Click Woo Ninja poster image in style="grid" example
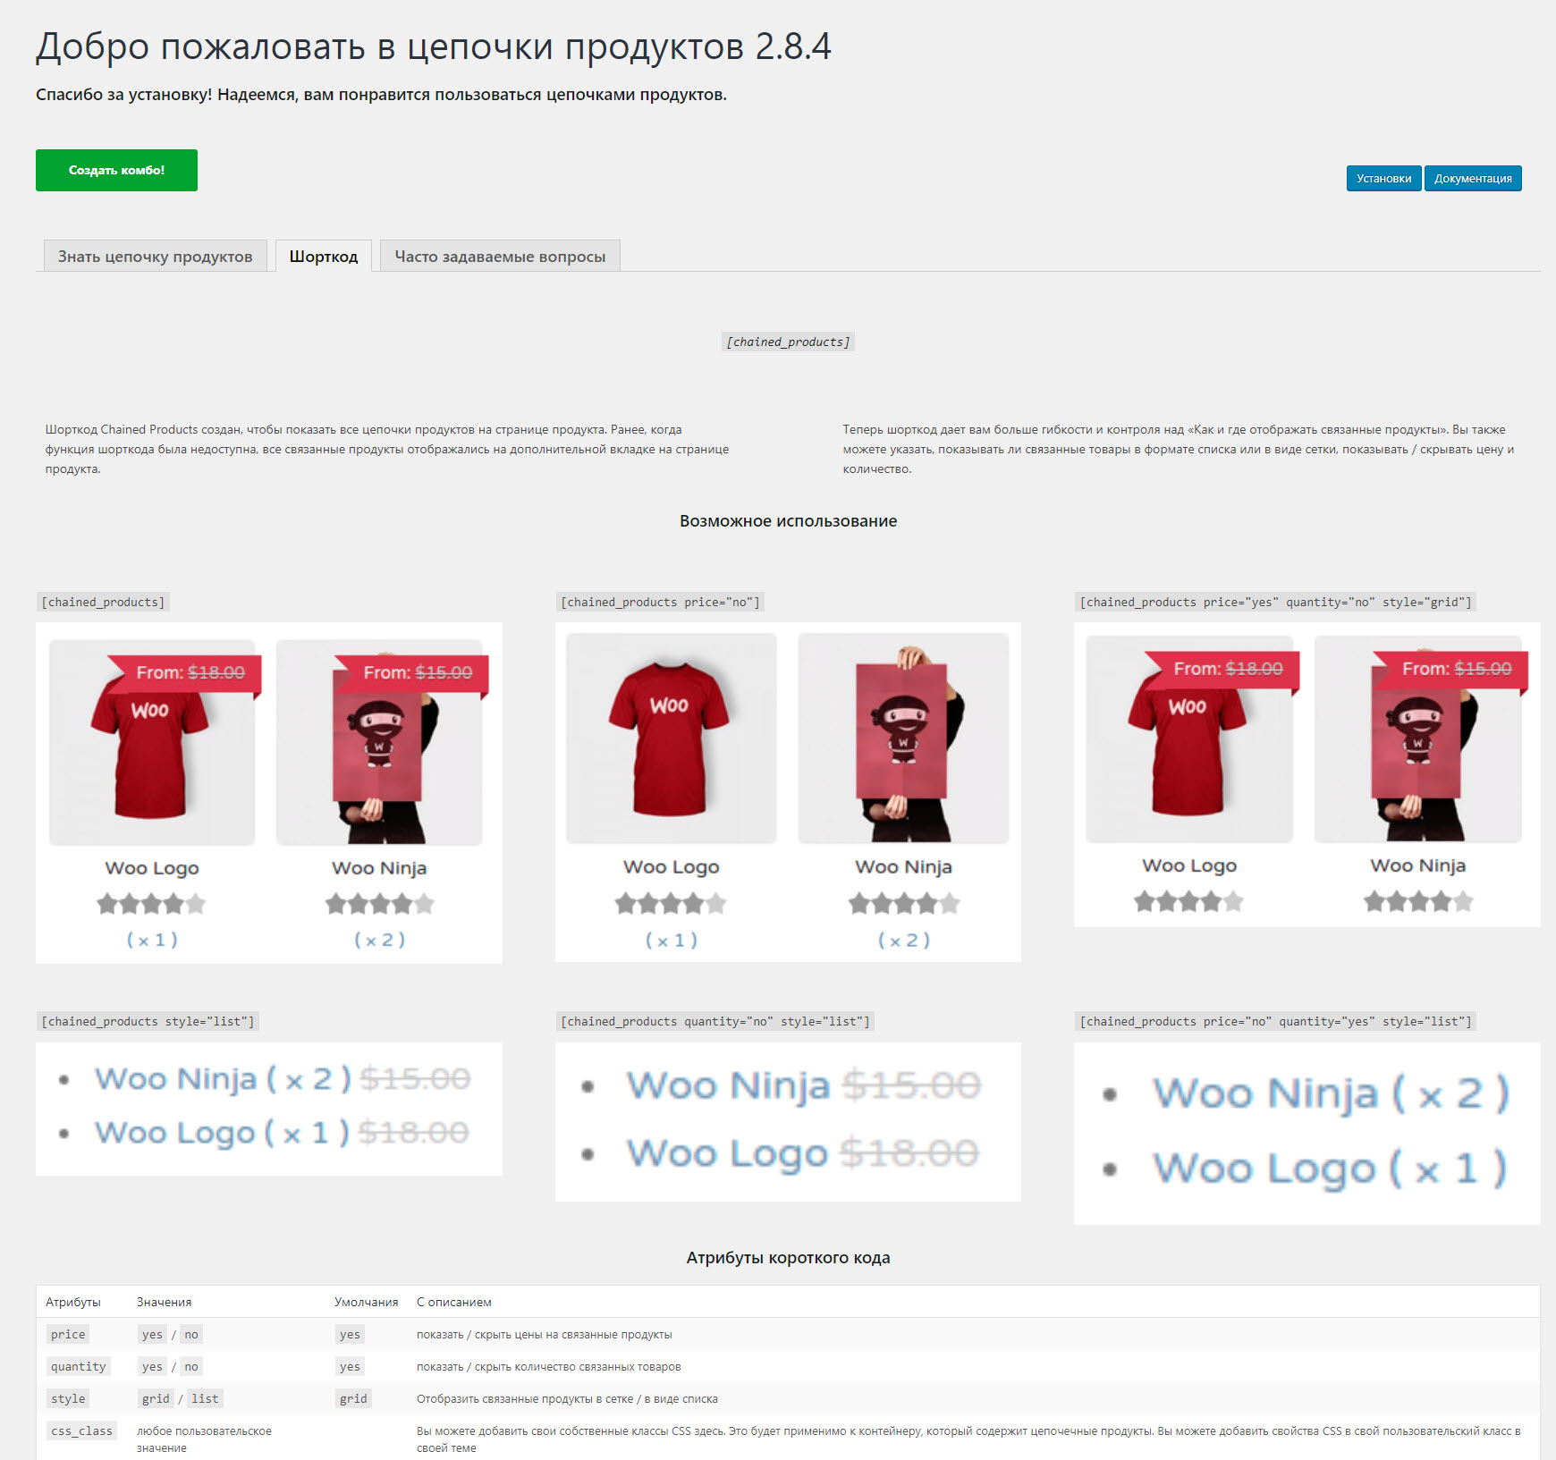This screenshot has width=1556, height=1460. (x=1417, y=738)
